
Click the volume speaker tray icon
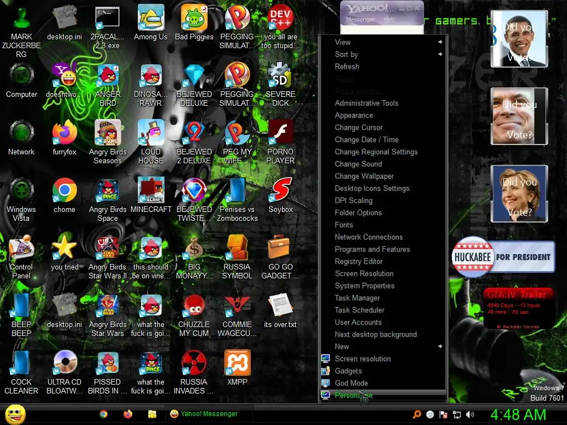coord(470,414)
